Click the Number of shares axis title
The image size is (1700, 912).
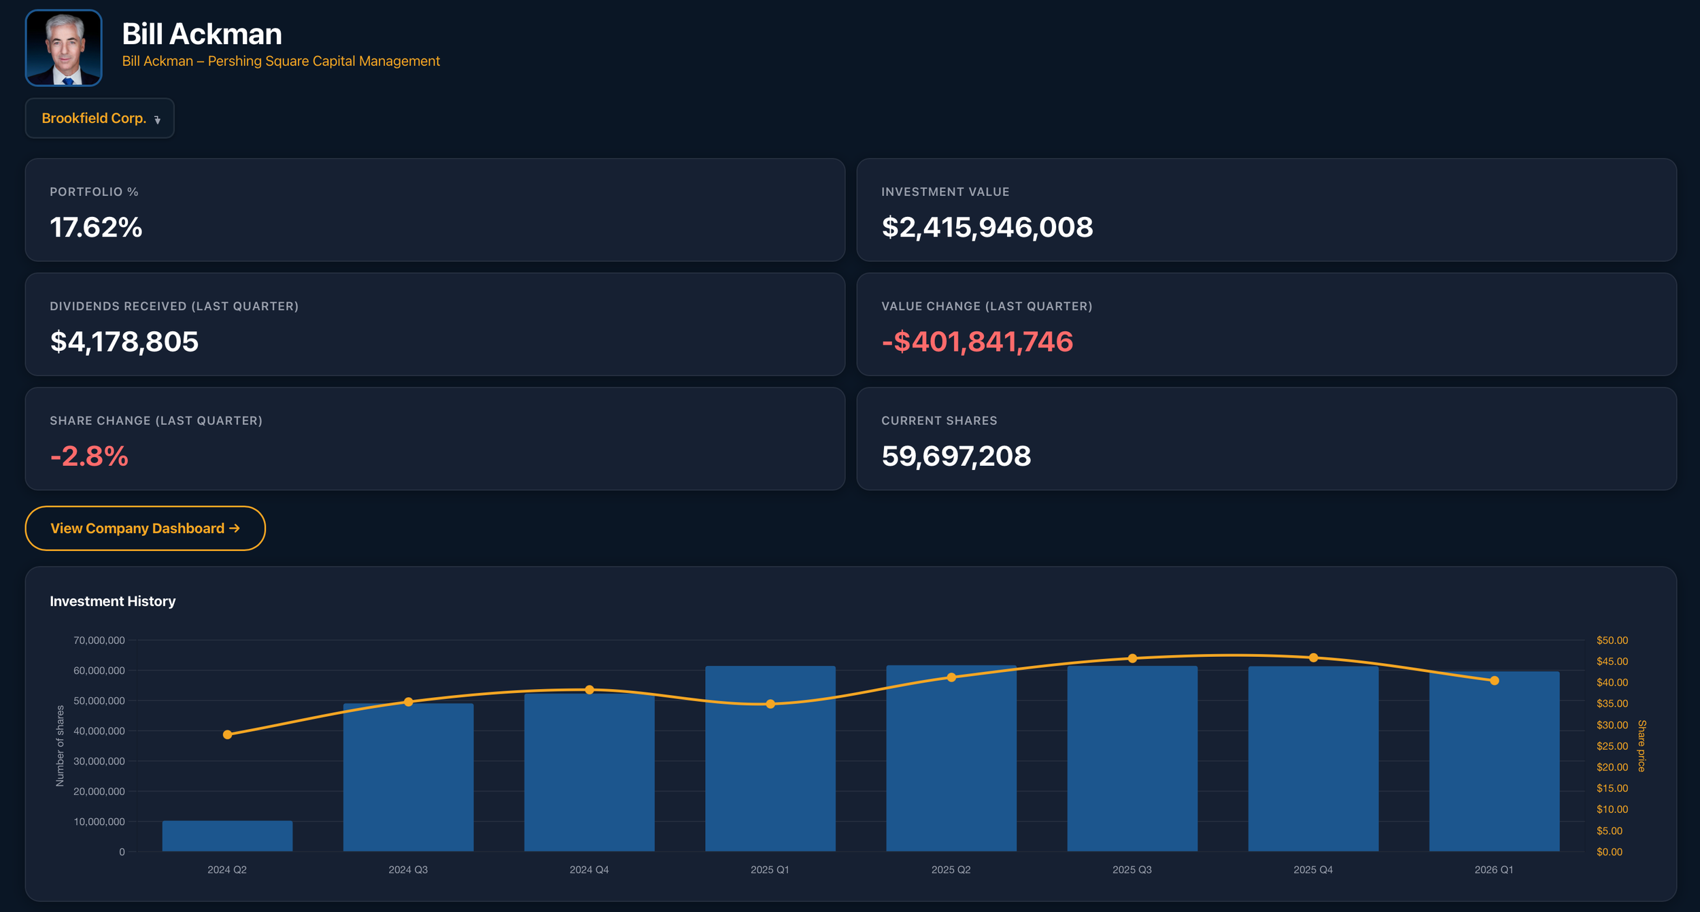[60, 746]
